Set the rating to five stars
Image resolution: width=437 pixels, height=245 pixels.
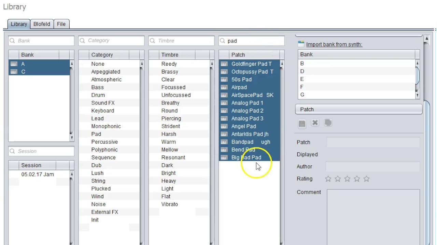[x=366, y=179]
